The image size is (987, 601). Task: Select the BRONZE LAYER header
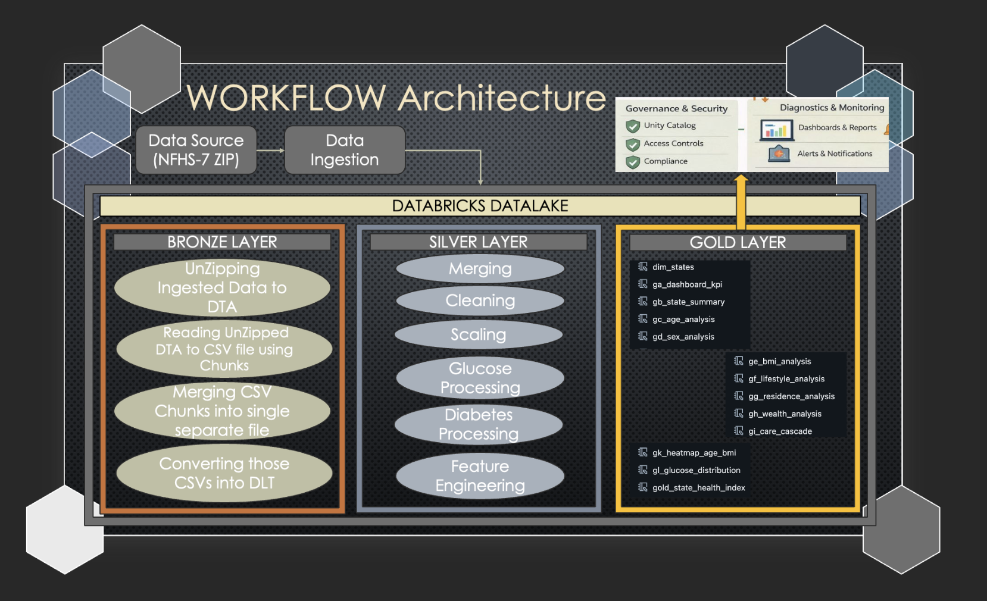coord(222,242)
